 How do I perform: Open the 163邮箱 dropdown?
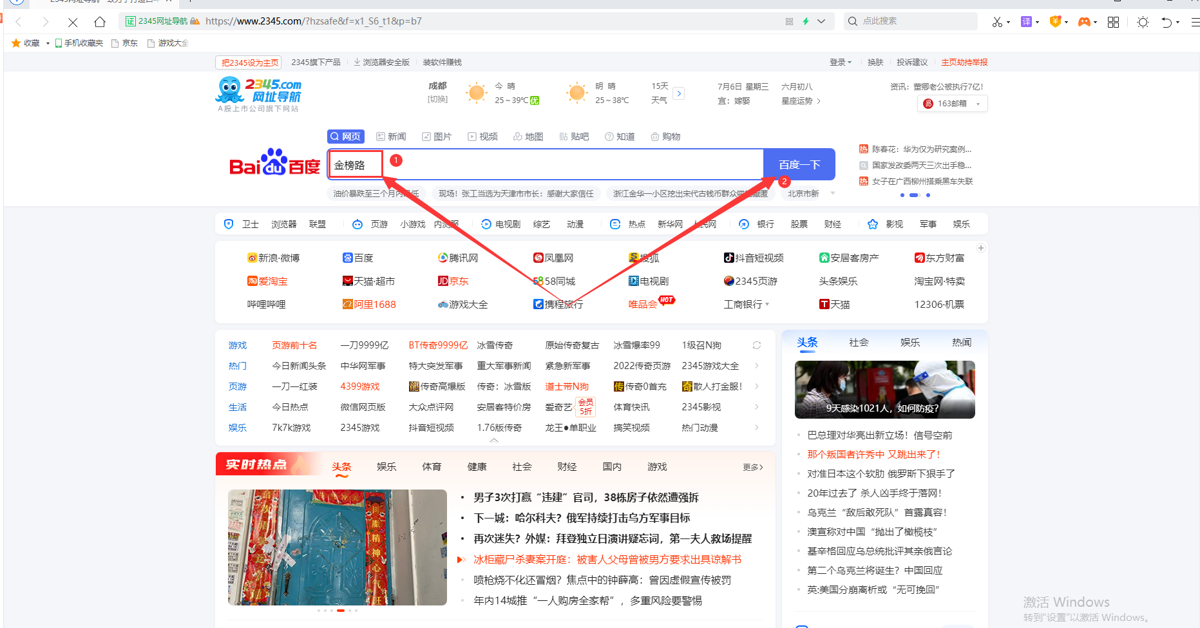[953, 104]
